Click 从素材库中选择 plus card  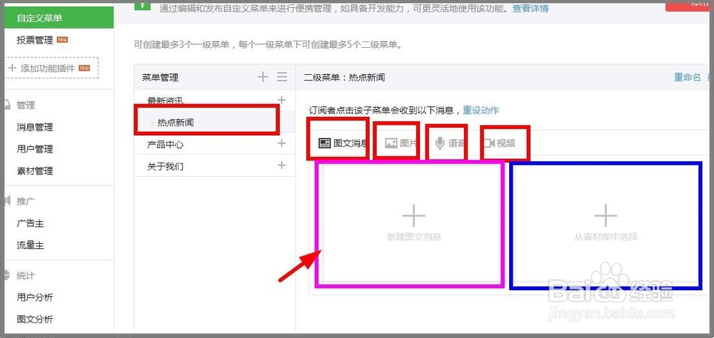pos(605,223)
